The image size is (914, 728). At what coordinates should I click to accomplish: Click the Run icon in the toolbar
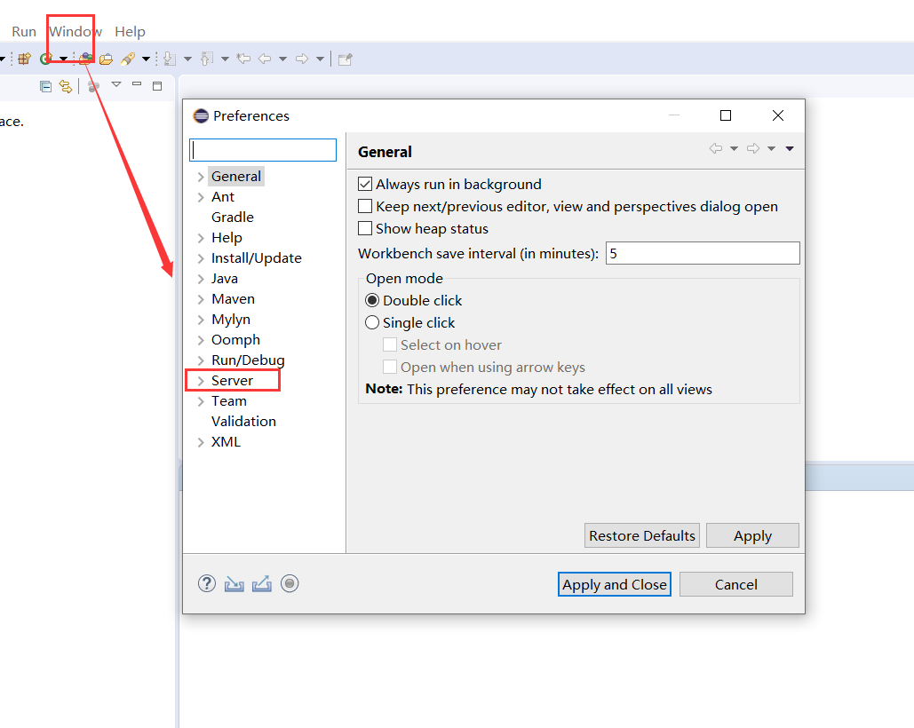45,58
